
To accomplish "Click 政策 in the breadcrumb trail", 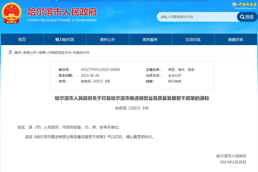I will [42, 52].
